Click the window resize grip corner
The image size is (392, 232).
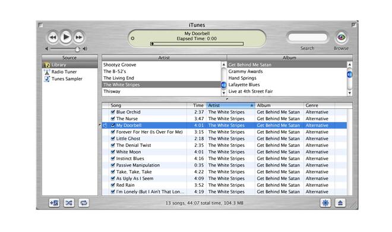pyautogui.click(x=354, y=205)
